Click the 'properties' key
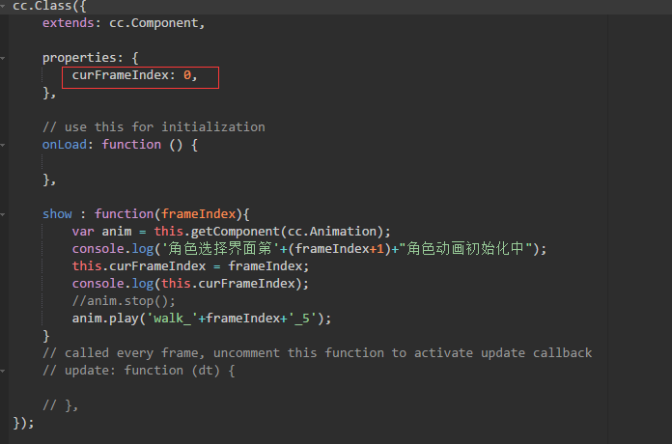672x444 pixels. [x=79, y=58]
